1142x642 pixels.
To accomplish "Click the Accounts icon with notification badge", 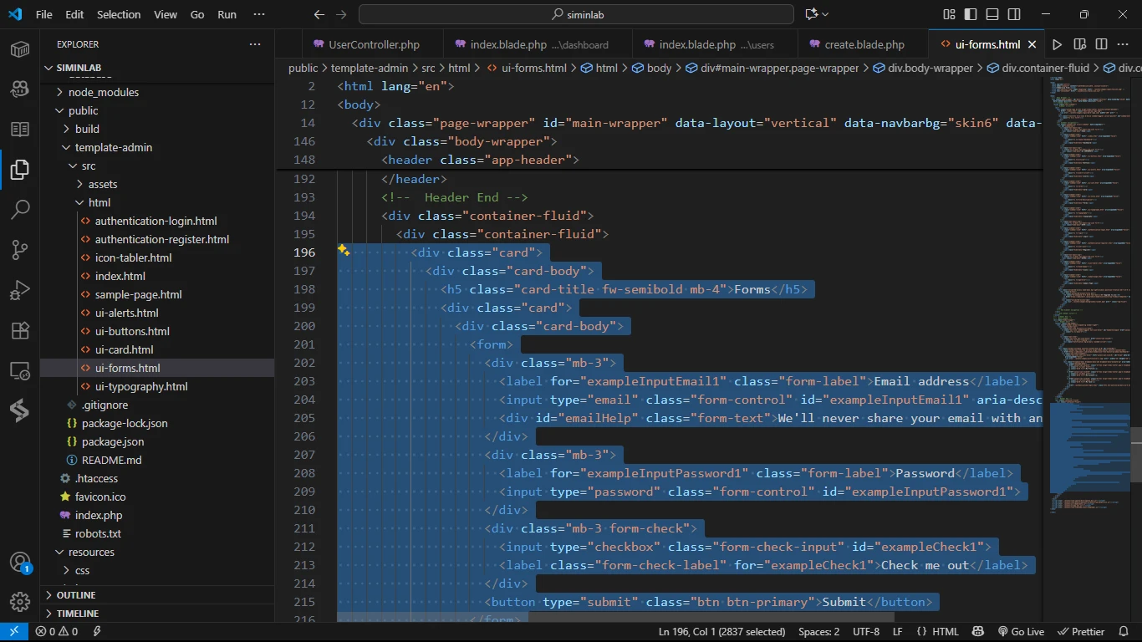I will click(x=20, y=563).
